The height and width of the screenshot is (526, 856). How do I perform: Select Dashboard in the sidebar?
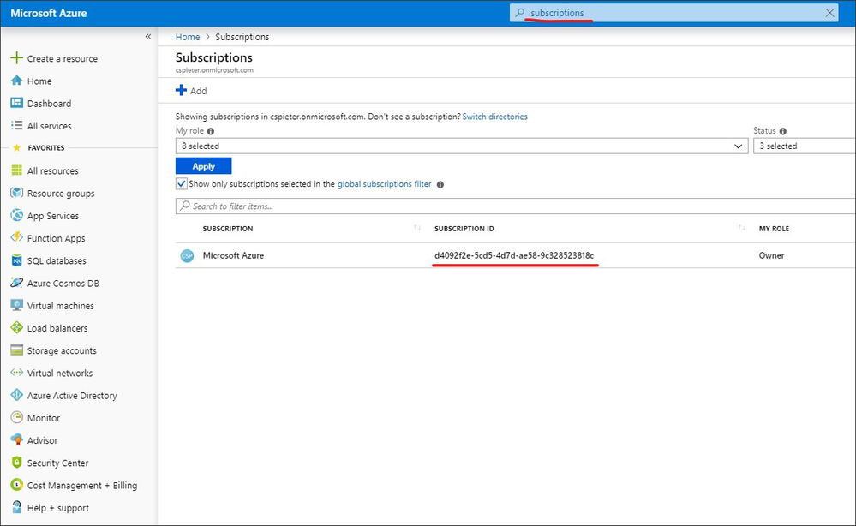tap(49, 103)
